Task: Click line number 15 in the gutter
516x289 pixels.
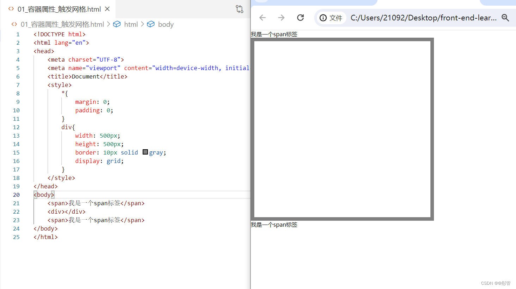Action: [16, 152]
